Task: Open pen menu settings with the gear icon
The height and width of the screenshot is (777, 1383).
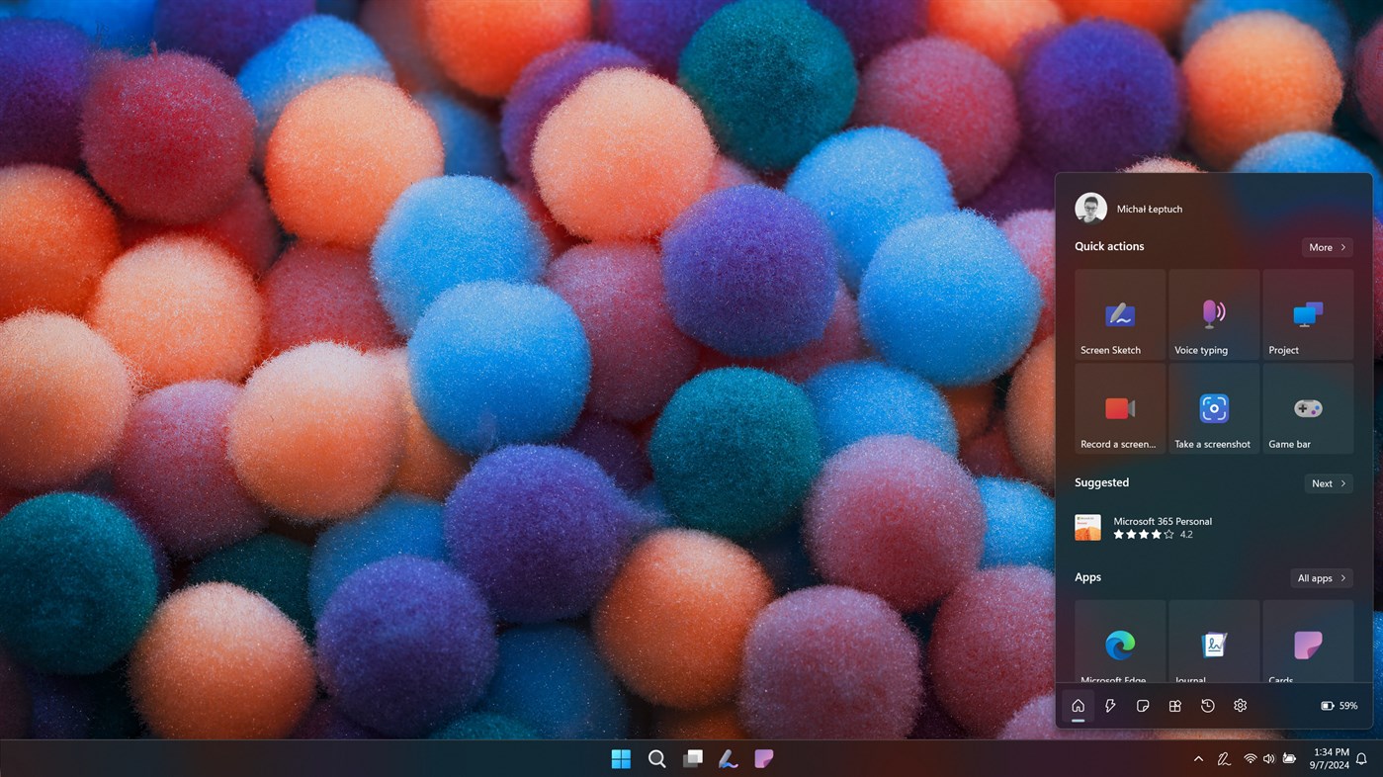Action: 1240,705
